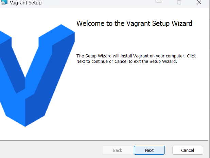Screen dimensions: 210x158
Task: Click the Vagrant Setup installer icon in title bar
Action: [4, 2]
